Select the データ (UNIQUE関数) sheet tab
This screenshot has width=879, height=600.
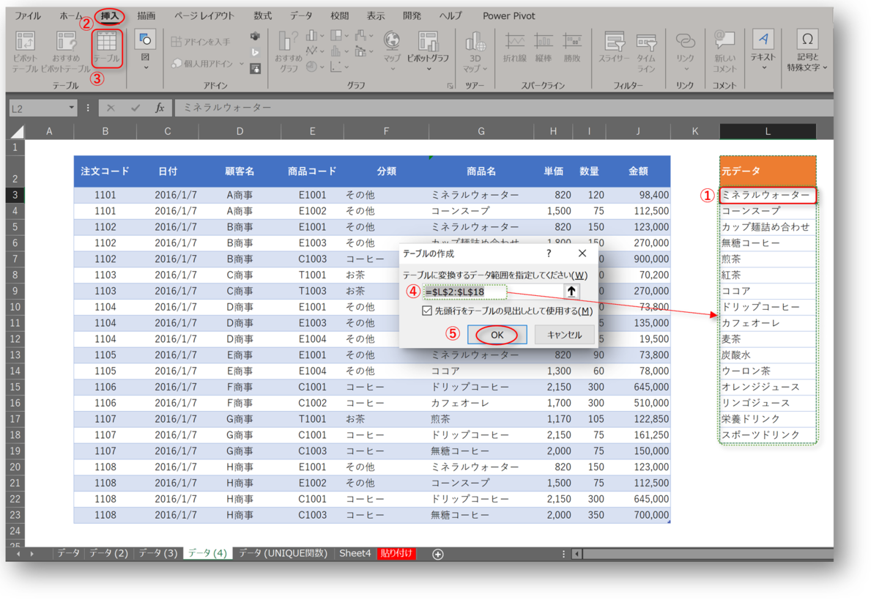coord(283,554)
